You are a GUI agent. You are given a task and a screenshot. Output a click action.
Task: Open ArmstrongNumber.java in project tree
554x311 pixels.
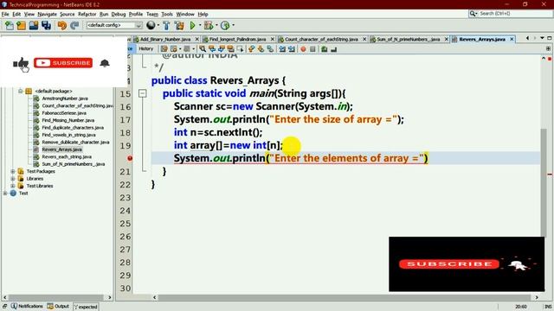(65, 98)
